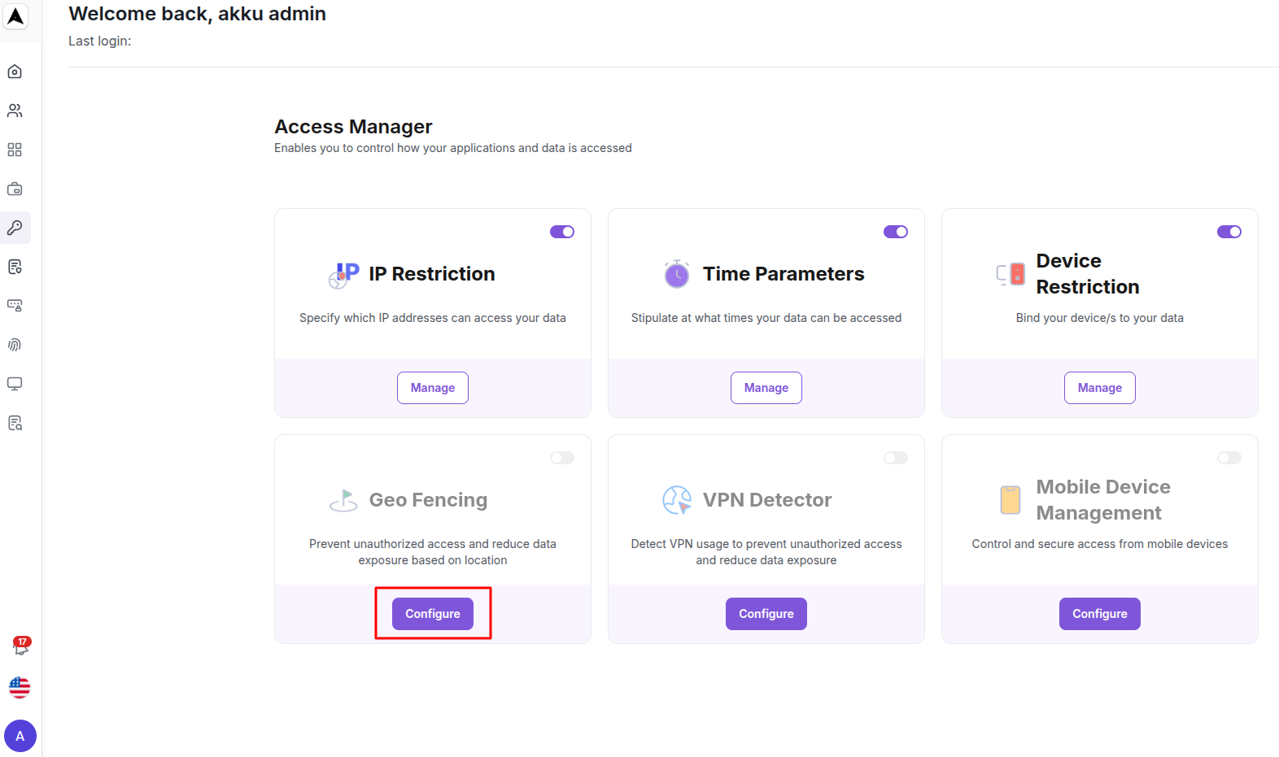1279x757 pixels.
Task: Open the fingerprint sidebar icon
Action: [x=15, y=345]
